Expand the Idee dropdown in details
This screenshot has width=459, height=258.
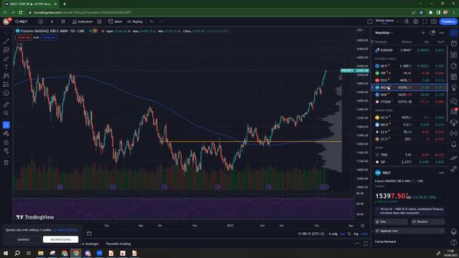click(x=391, y=221)
